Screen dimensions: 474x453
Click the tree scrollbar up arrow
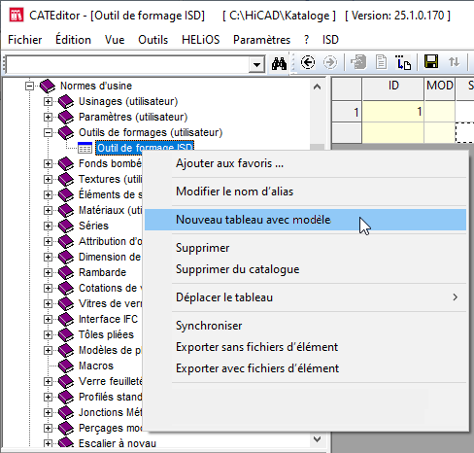pos(318,87)
